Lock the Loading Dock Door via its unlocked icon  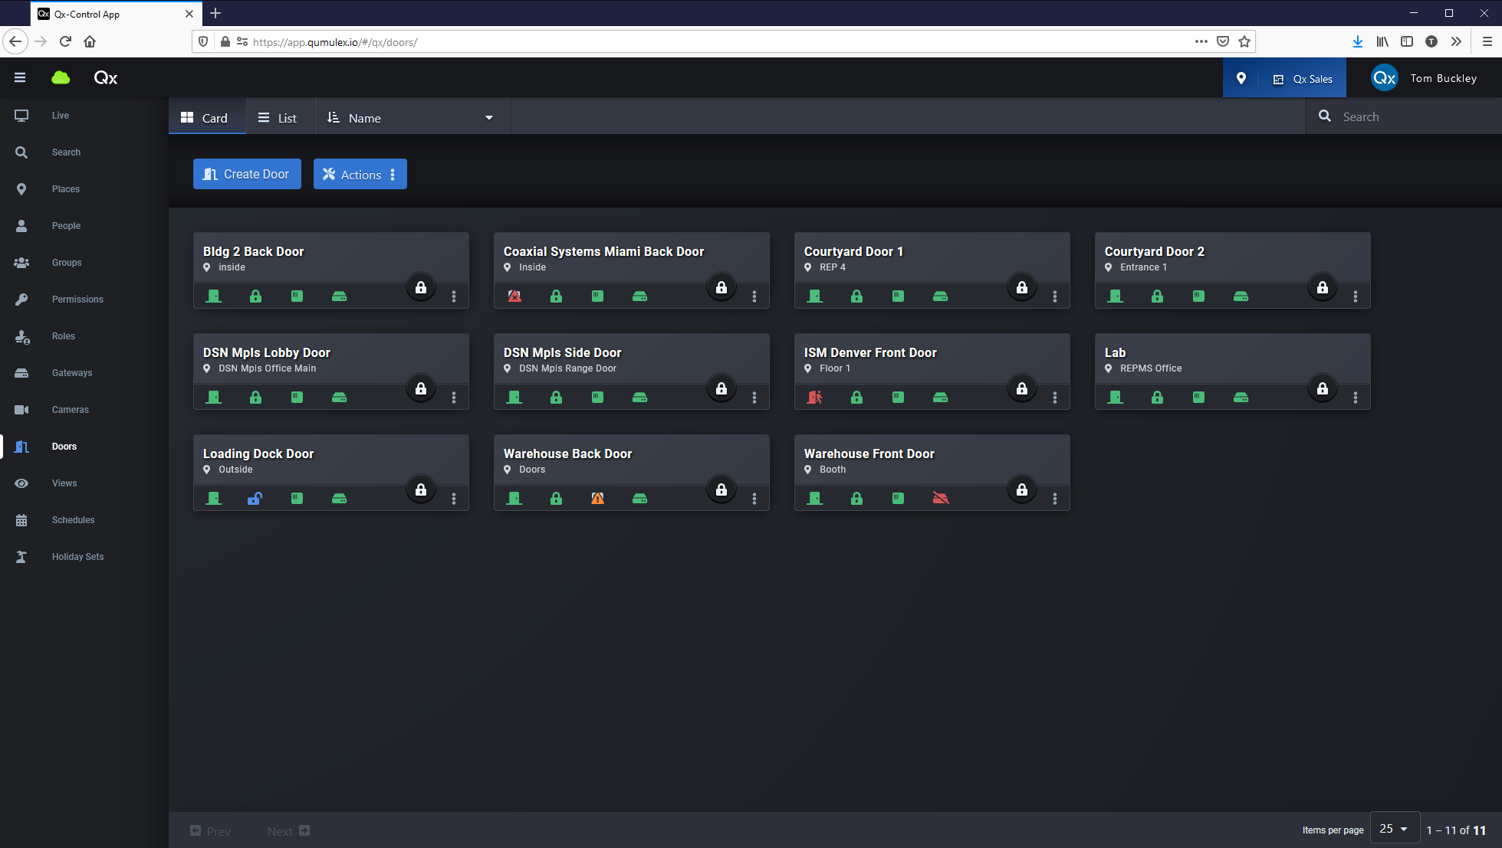pyautogui.click(x=255, y=498)
